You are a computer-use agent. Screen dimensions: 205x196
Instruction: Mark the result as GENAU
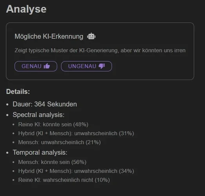tap(36, 66)
